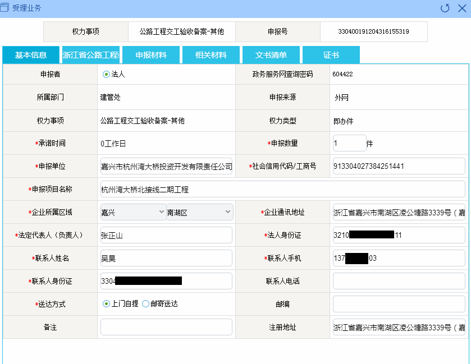Switch to the 申报材料 tab

tap(151, 55)
